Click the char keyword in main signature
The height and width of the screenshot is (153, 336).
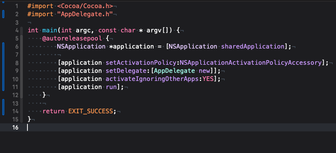(128, 30)
